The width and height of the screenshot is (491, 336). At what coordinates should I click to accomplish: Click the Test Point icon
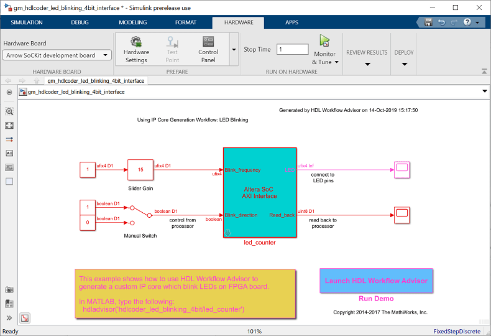172,42
